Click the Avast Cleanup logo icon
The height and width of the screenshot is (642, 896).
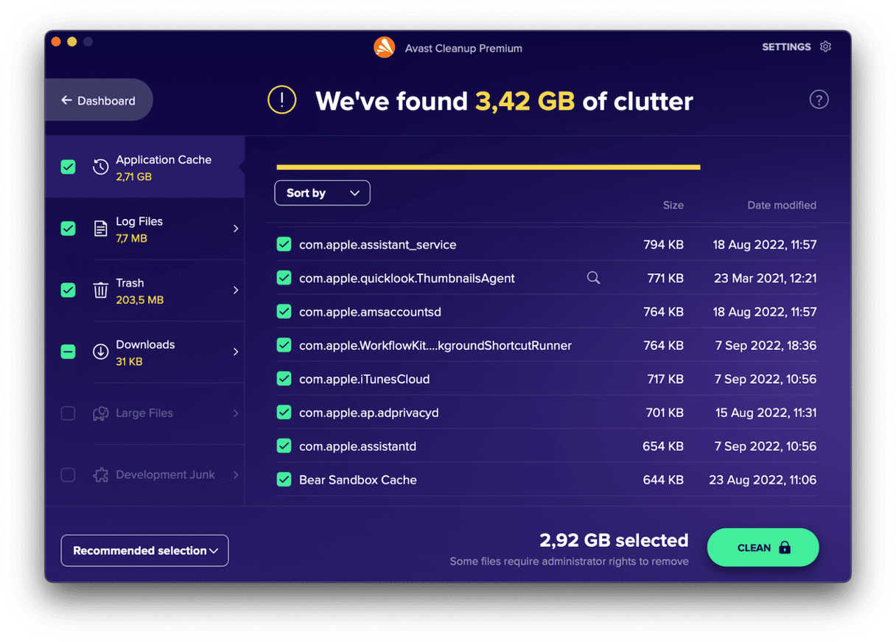pos(384,47)
